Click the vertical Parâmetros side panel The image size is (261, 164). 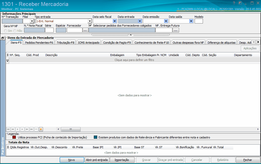[x=3, y=98]
